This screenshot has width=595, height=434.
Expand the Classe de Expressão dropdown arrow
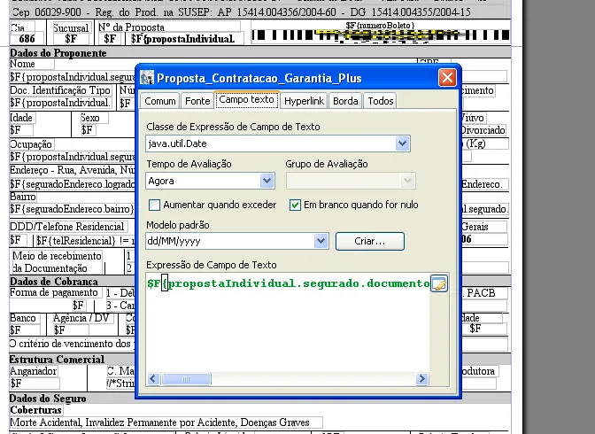point(402,143)
